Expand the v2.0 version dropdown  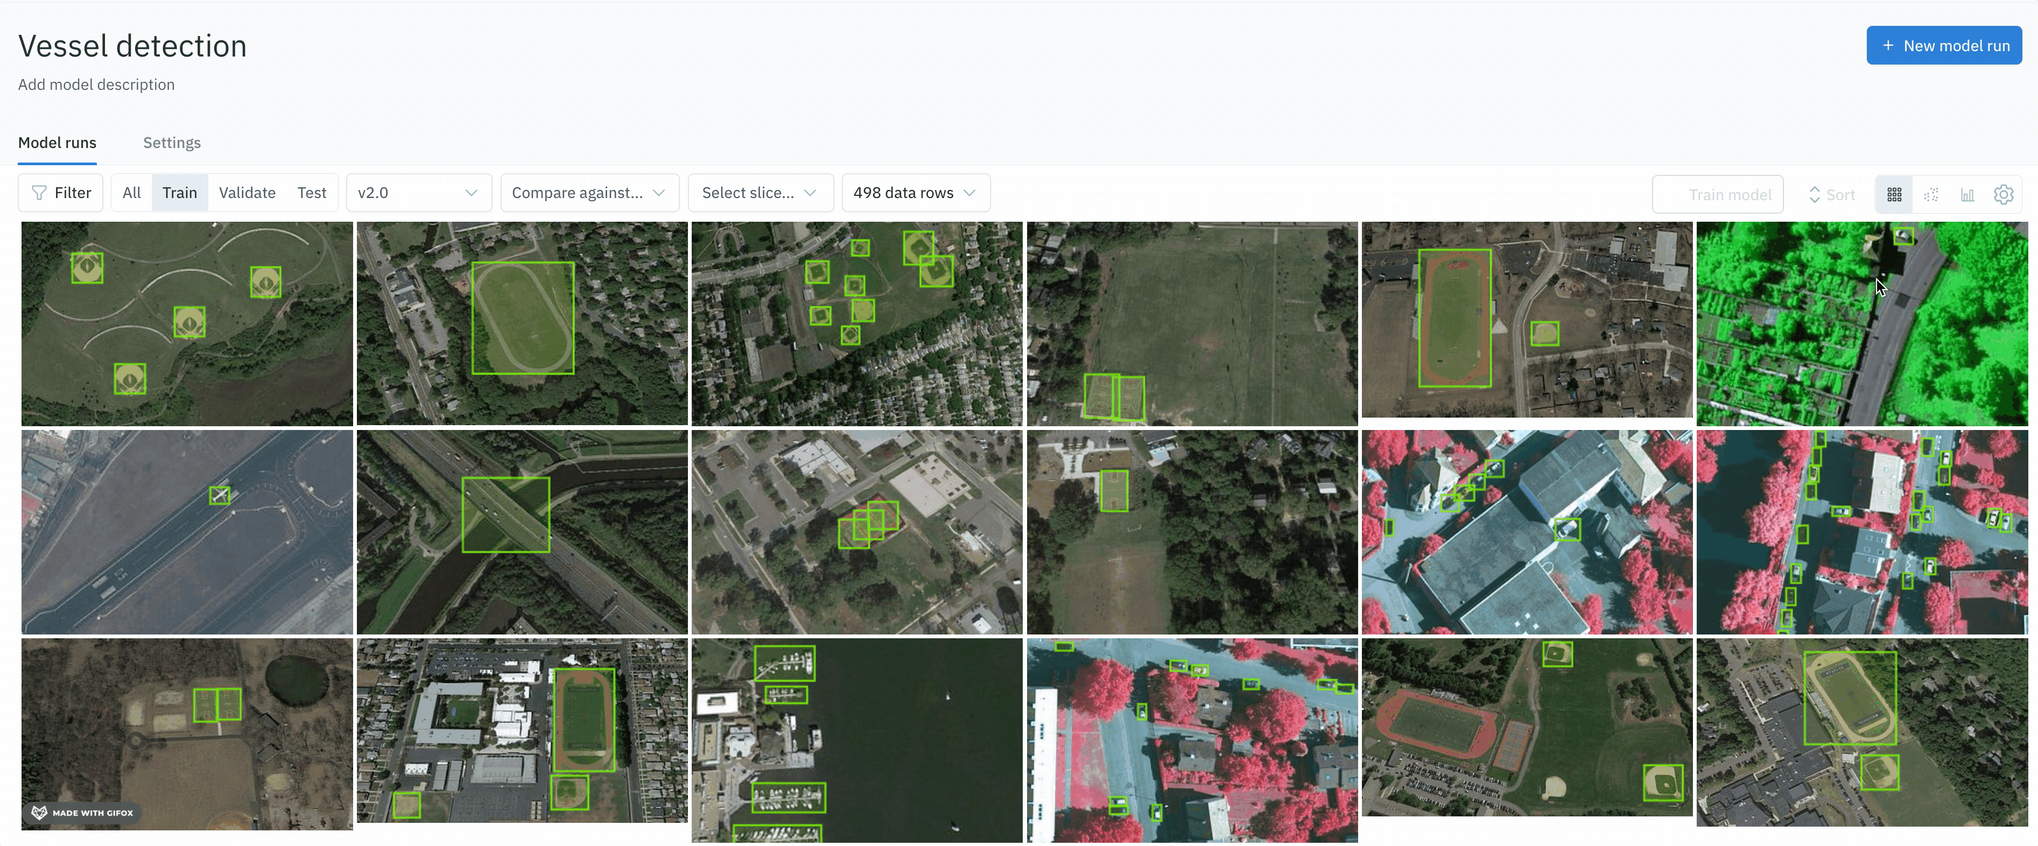(x=418, y=193)
